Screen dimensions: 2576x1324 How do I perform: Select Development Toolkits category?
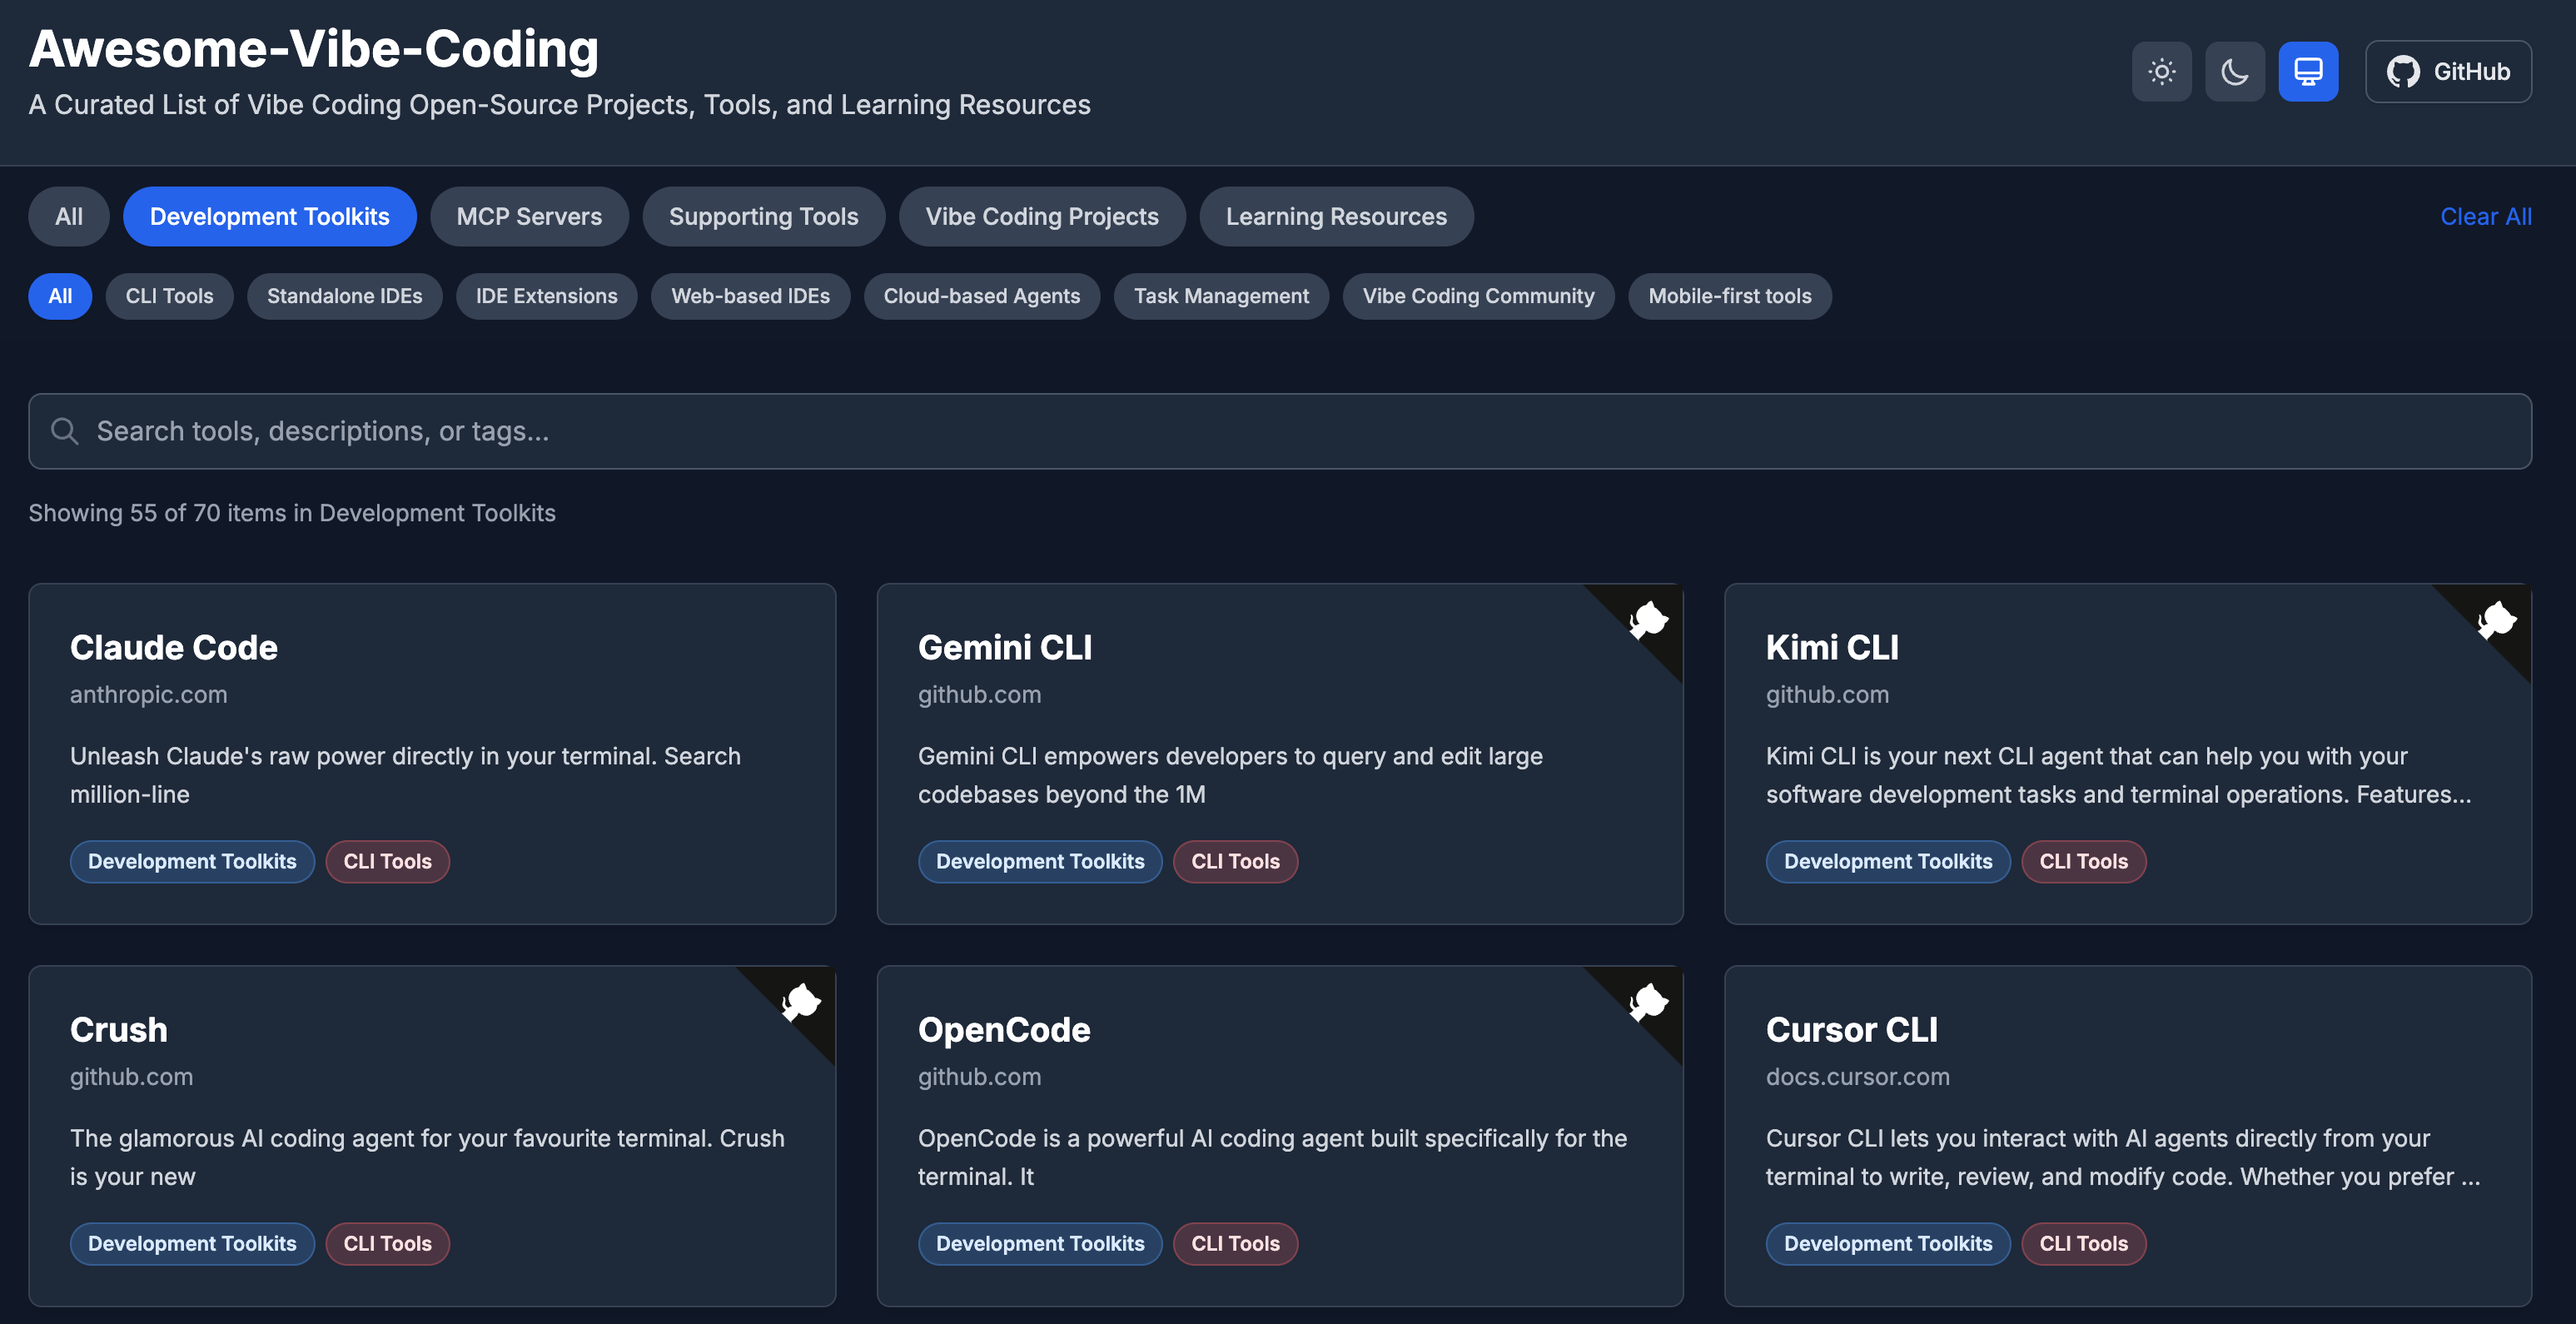tap(270, 216)
